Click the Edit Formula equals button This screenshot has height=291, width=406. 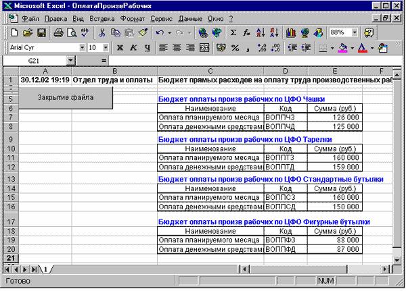(104, 61)
